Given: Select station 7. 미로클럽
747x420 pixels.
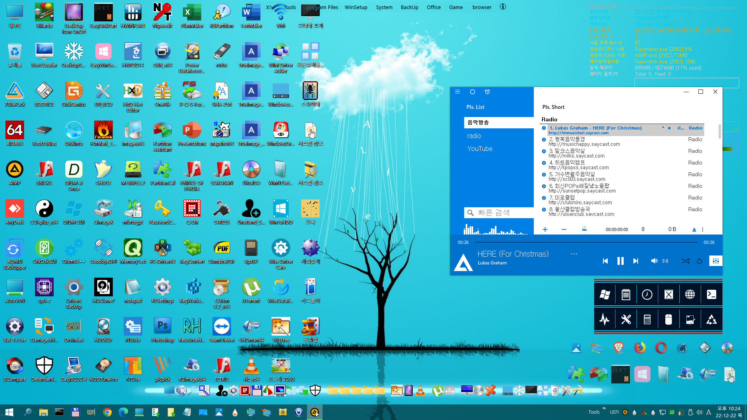Looking at the screenshot, I should pos(622,200).
